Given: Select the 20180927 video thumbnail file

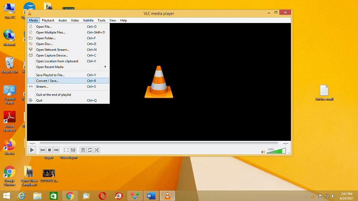Looking at the screenshot, I should [x=49, y=176].
